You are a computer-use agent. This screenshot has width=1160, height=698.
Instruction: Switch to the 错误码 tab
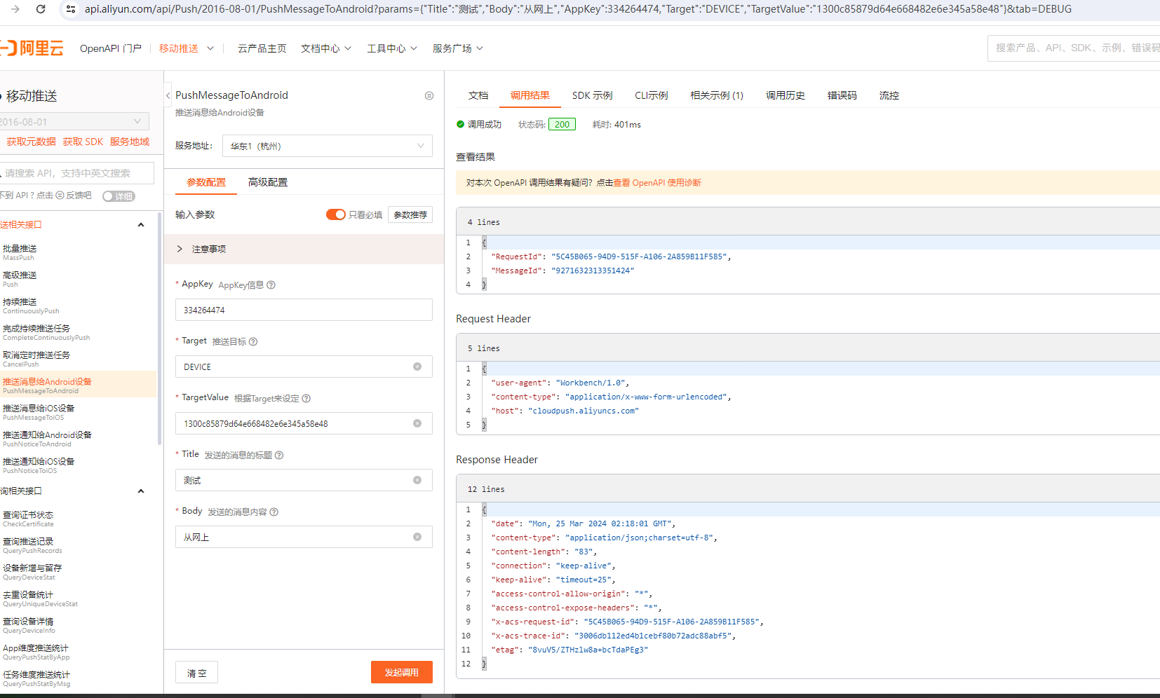pos(842,95)
